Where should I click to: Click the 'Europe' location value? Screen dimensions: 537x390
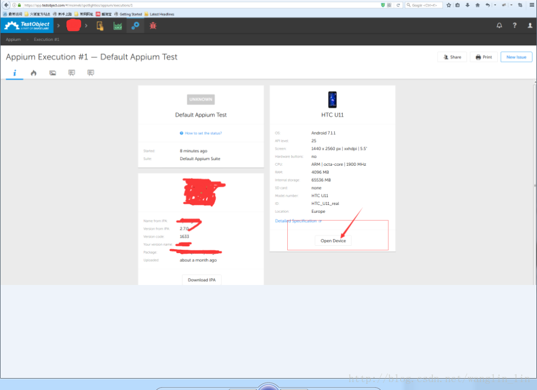point(318,211)
